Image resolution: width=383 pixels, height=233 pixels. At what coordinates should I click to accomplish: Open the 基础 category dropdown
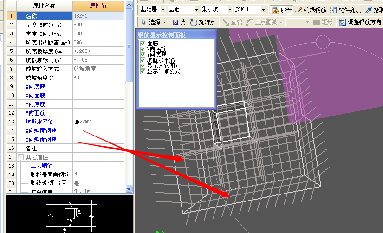[x=196, y=10]
